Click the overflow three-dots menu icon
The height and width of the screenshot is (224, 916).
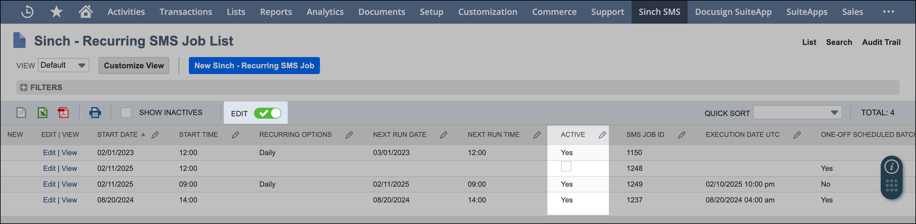(888, 12)
